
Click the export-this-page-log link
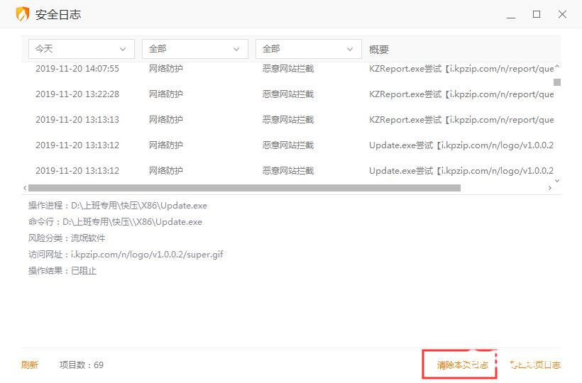coord(535,365)
